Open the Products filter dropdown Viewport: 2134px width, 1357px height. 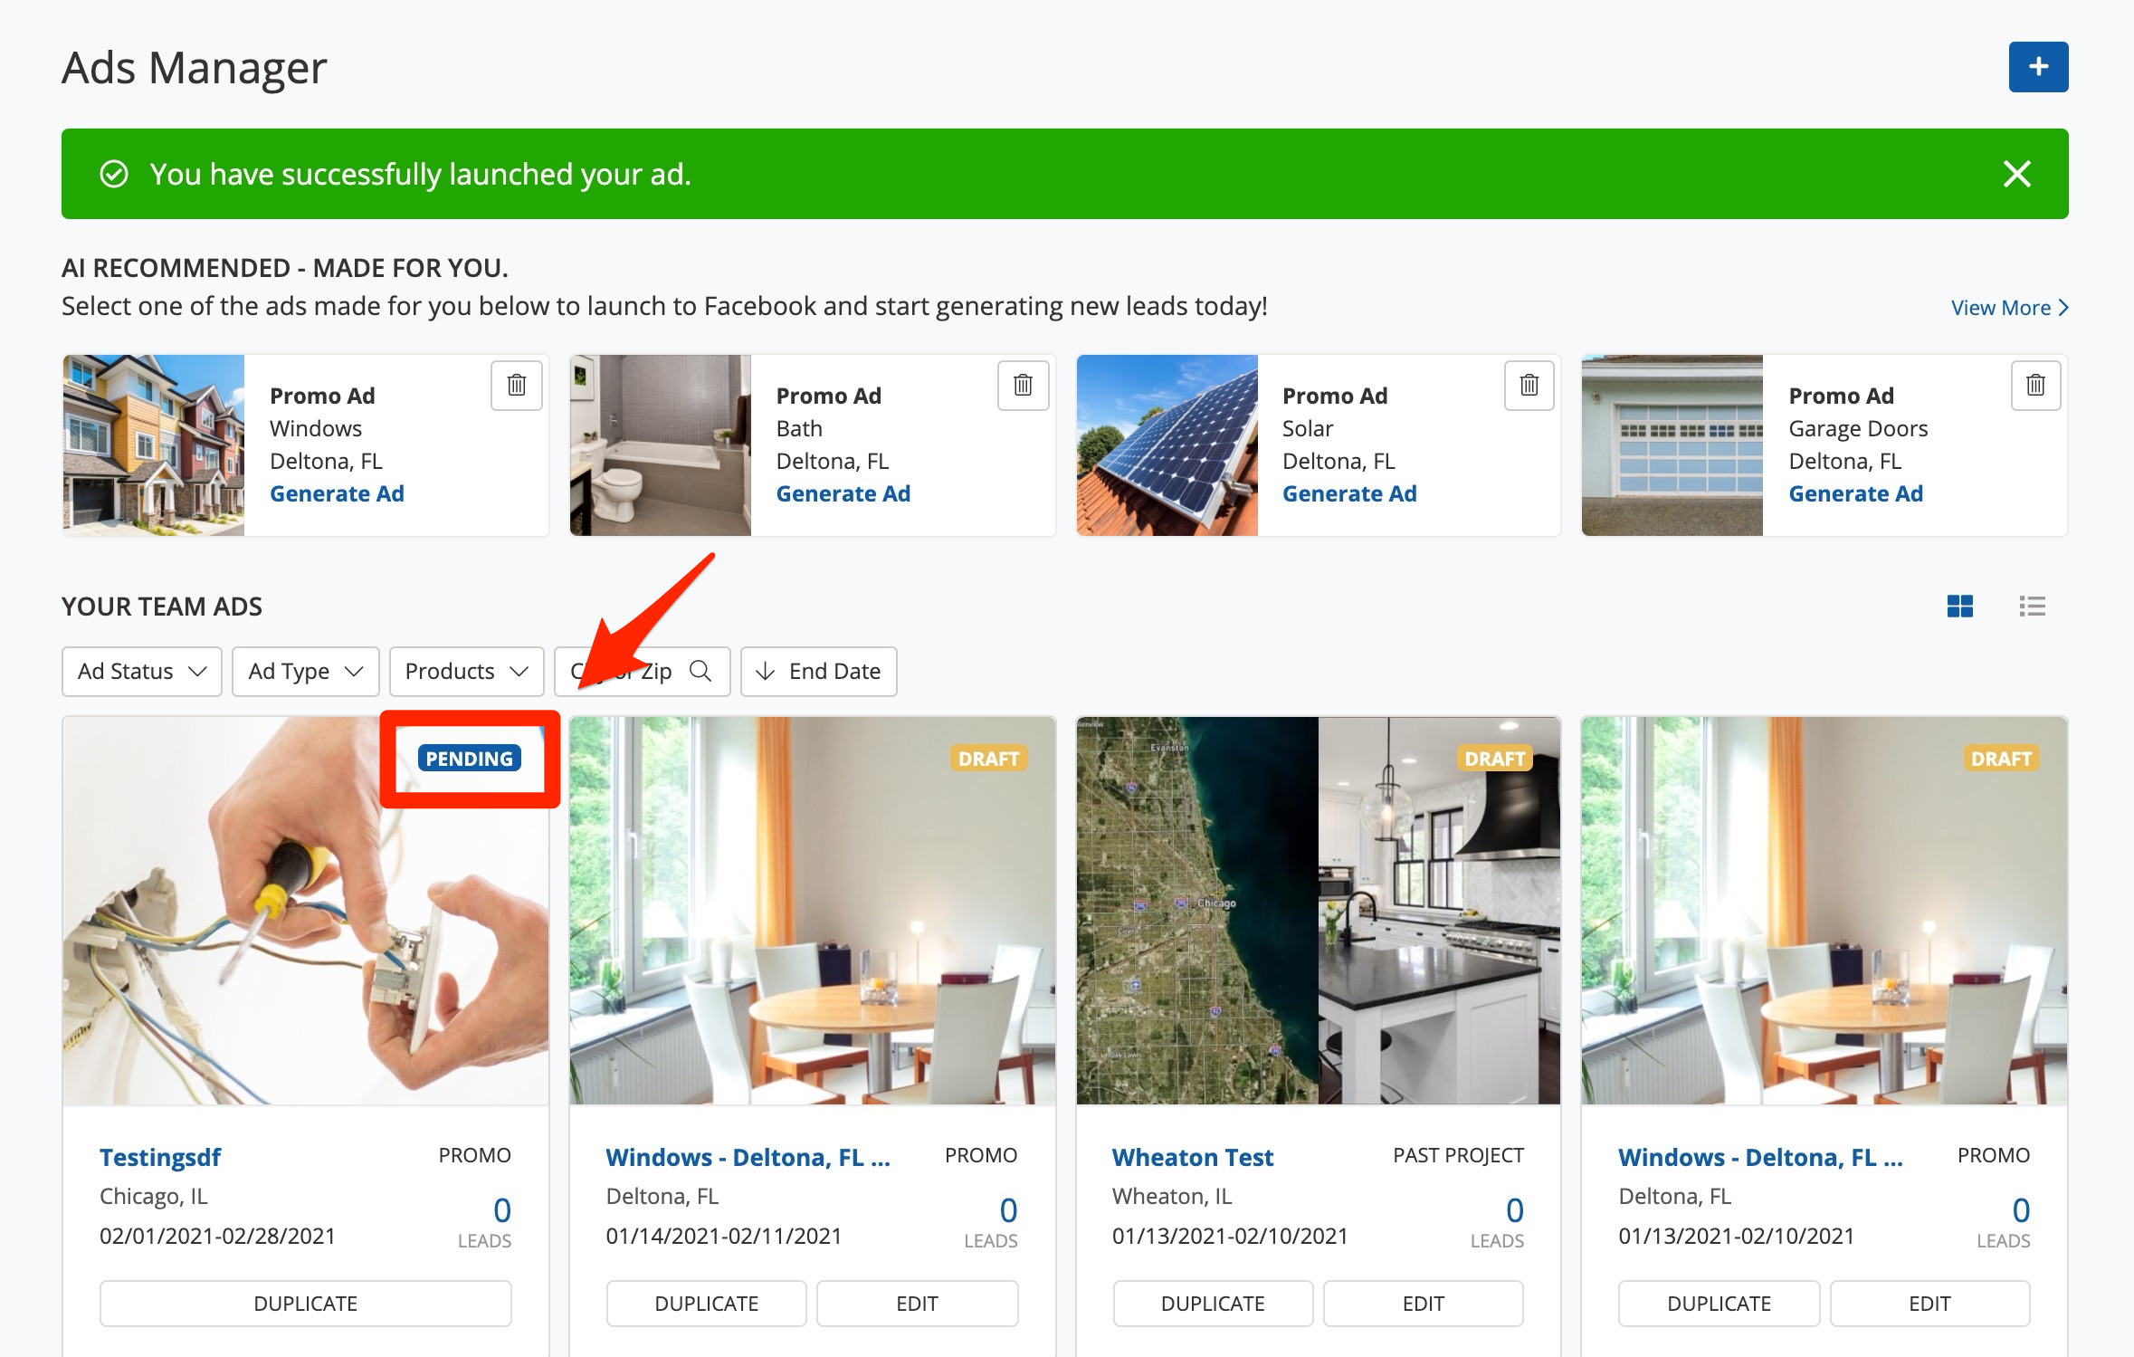466,672
